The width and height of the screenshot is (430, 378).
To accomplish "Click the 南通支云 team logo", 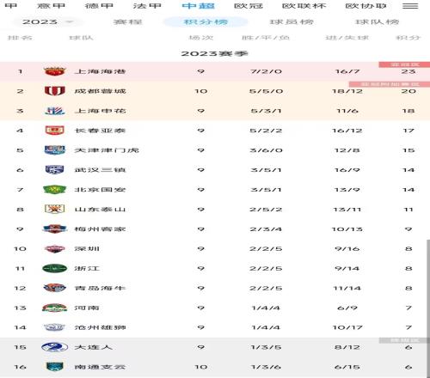I will [x=54, y=367].
